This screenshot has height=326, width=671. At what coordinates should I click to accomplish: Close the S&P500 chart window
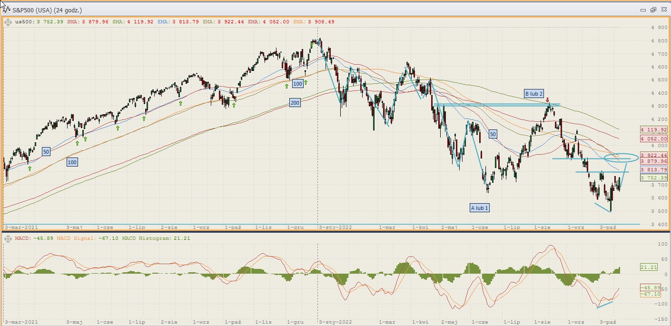(663, 10)
